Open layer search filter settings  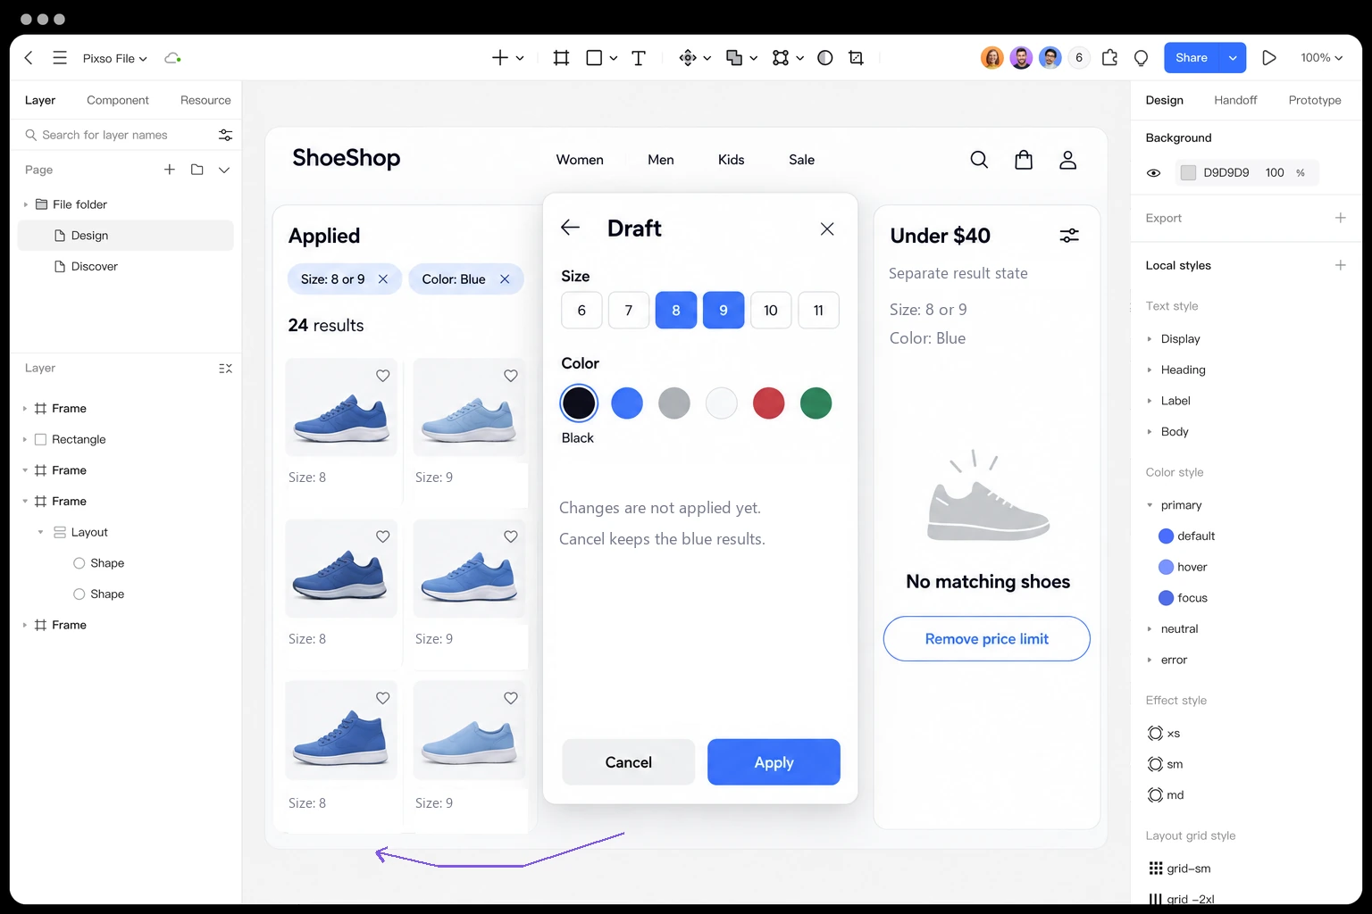[x=225, y=135]
